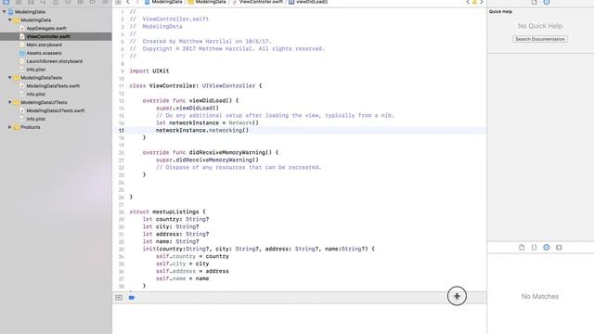The height and width of the screenshot is (334, 594).
Task: Toggle the debug area visibility button
Action: 119,298
